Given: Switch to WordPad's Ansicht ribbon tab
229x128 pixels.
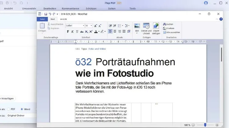Looking at the screenshot, I should tap(64, 19).
